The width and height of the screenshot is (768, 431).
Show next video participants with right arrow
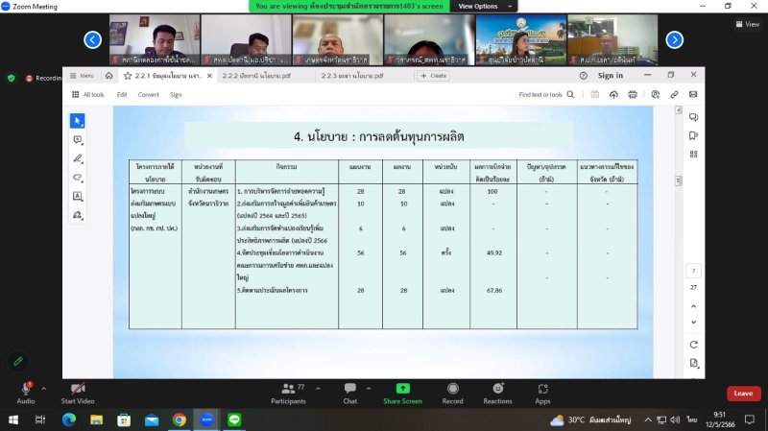click(x=675, y=39)
